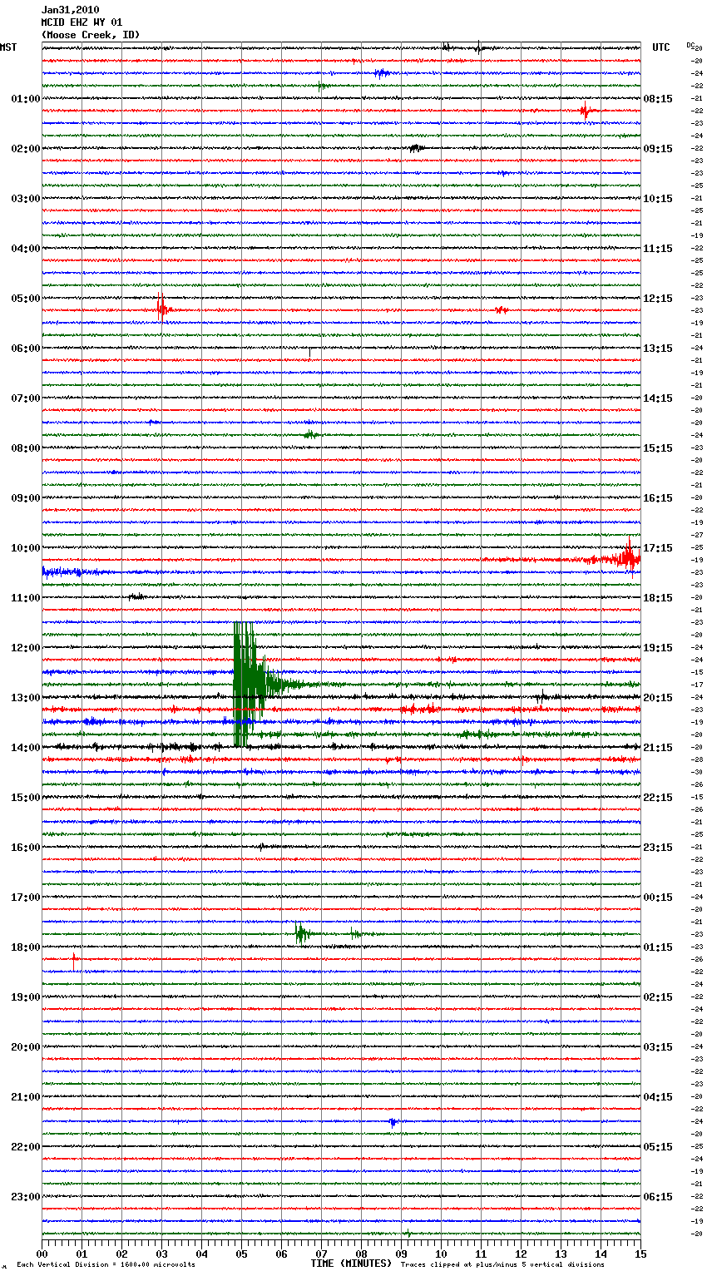Viewport: 707px width, 1276px height.
Task: Select the 12:00 MST time label
Action: (26, 648)
